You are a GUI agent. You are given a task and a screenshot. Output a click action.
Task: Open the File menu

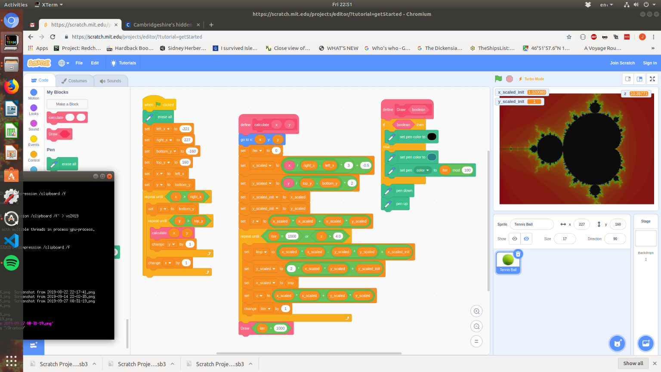(x=79, y=63)
